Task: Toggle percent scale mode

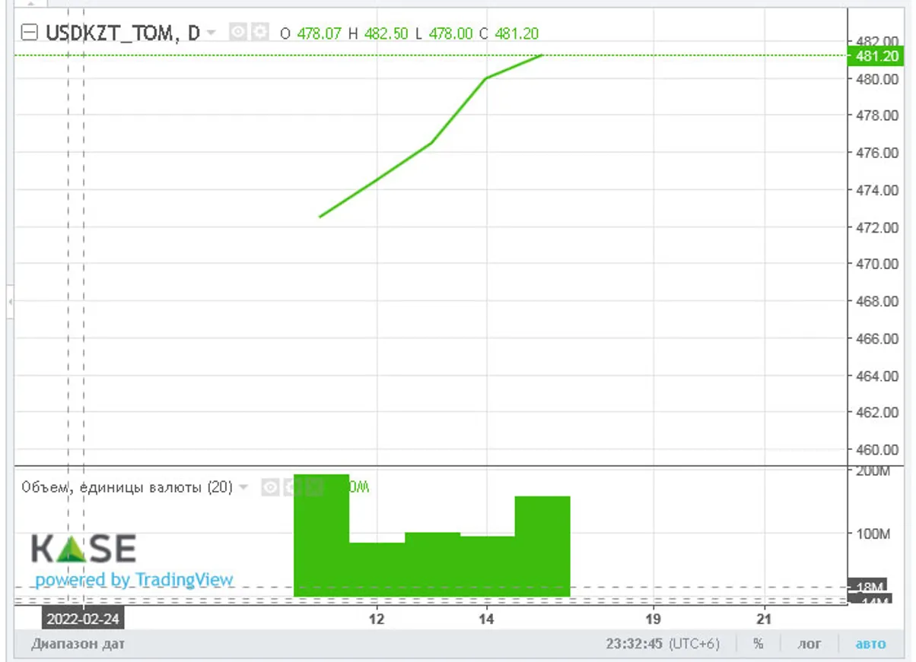Action: click(758, 644)
